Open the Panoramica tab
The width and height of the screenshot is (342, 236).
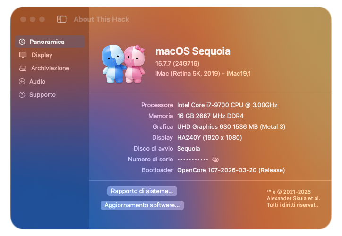(47, 42)
